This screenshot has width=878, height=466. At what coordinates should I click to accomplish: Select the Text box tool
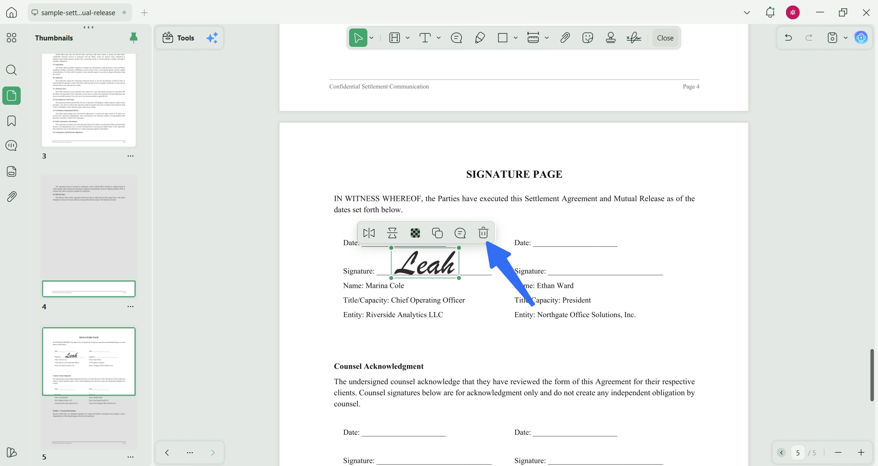[x=425, y=38]
